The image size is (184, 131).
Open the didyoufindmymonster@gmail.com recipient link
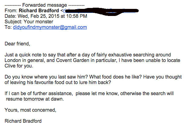pos(50,27)
